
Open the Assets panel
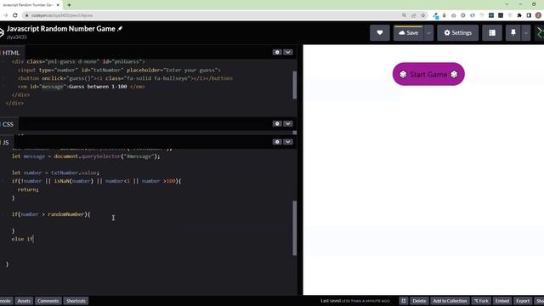(24, 301)
